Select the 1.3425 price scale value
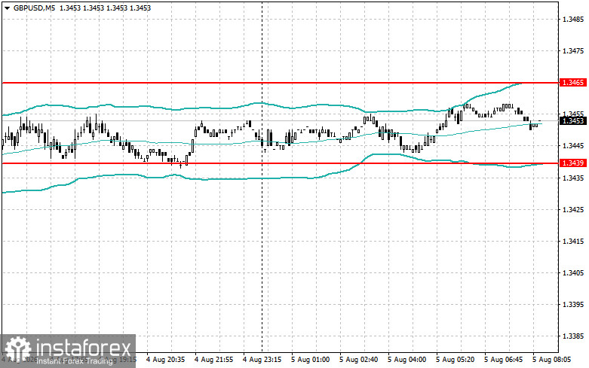This screenshot has height=368, width=589. point(573,209)
